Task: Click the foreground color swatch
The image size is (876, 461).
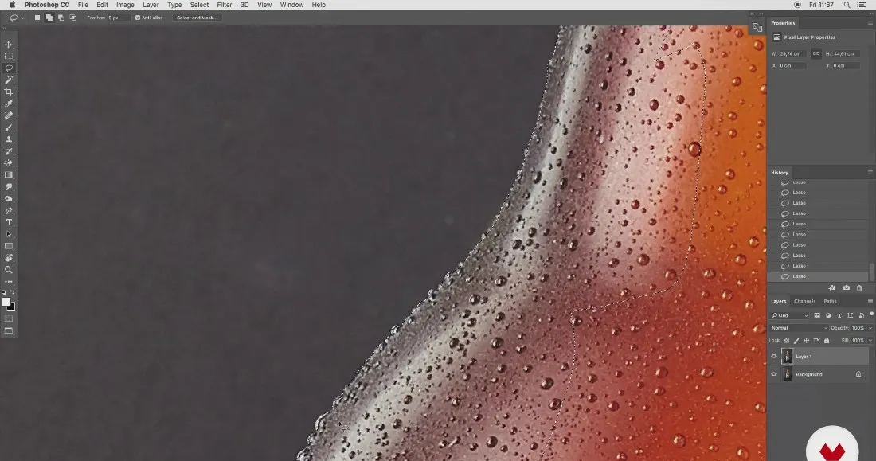Action: tap(6, 302)
